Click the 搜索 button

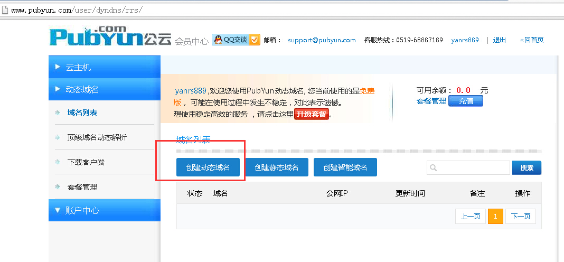[527, 167]
